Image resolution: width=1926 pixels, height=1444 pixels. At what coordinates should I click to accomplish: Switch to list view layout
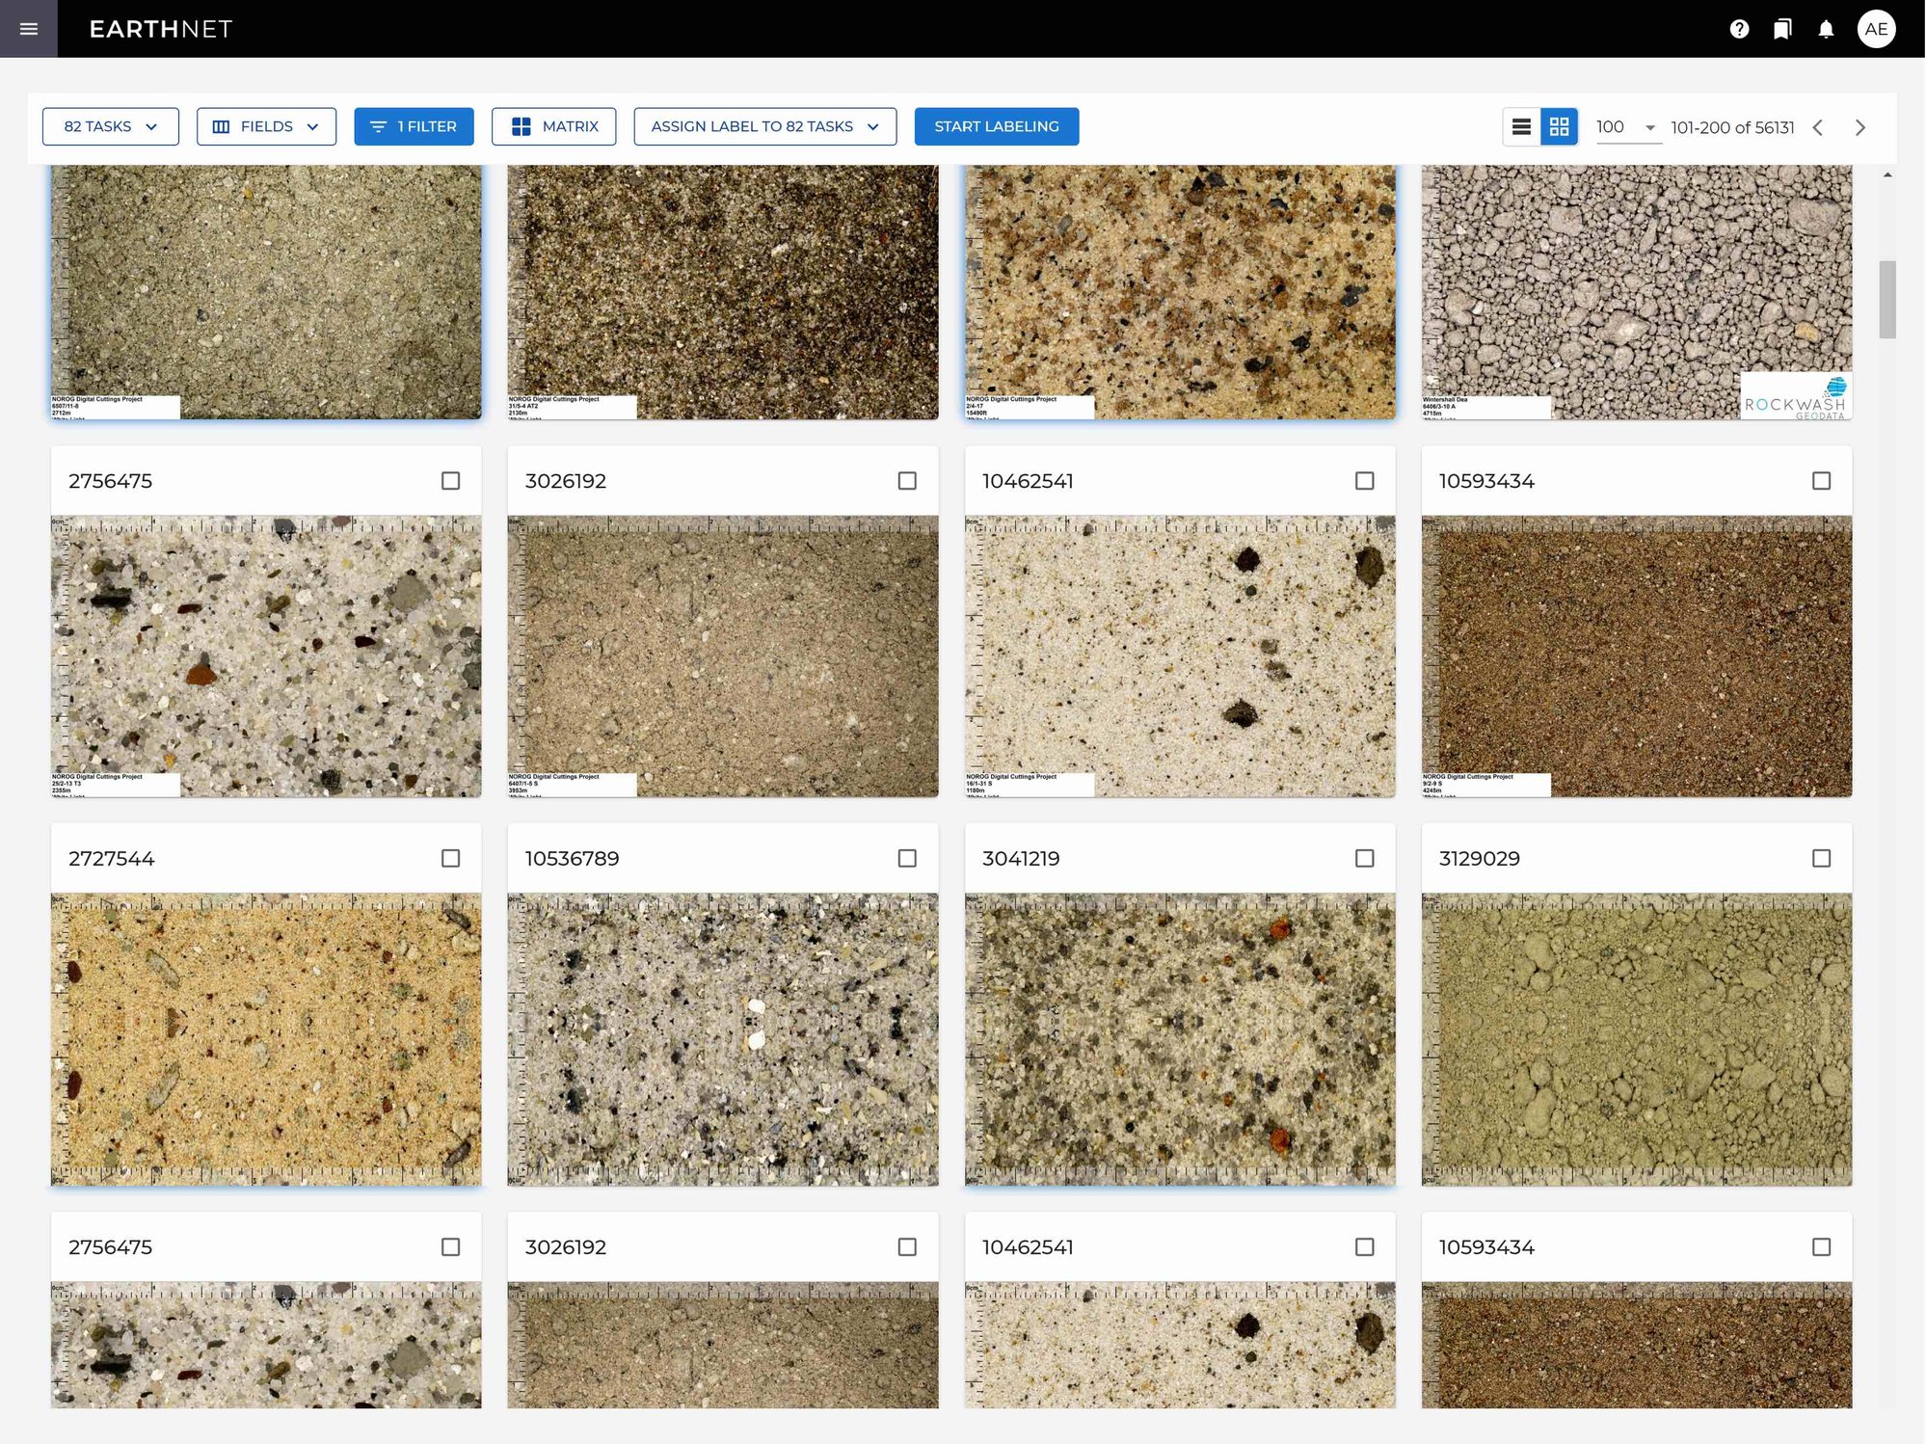point(1521,126)
